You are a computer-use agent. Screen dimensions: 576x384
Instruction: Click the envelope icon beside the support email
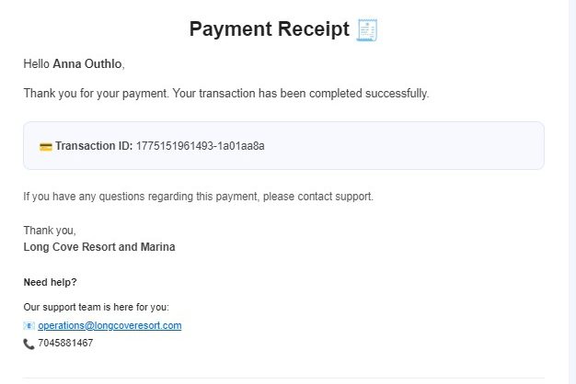tap(29, 325)
